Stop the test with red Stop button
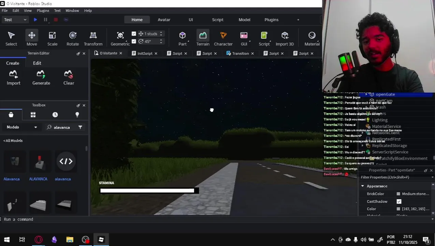The width and height of the screenshot is (435, 246). tap(56, 20)
